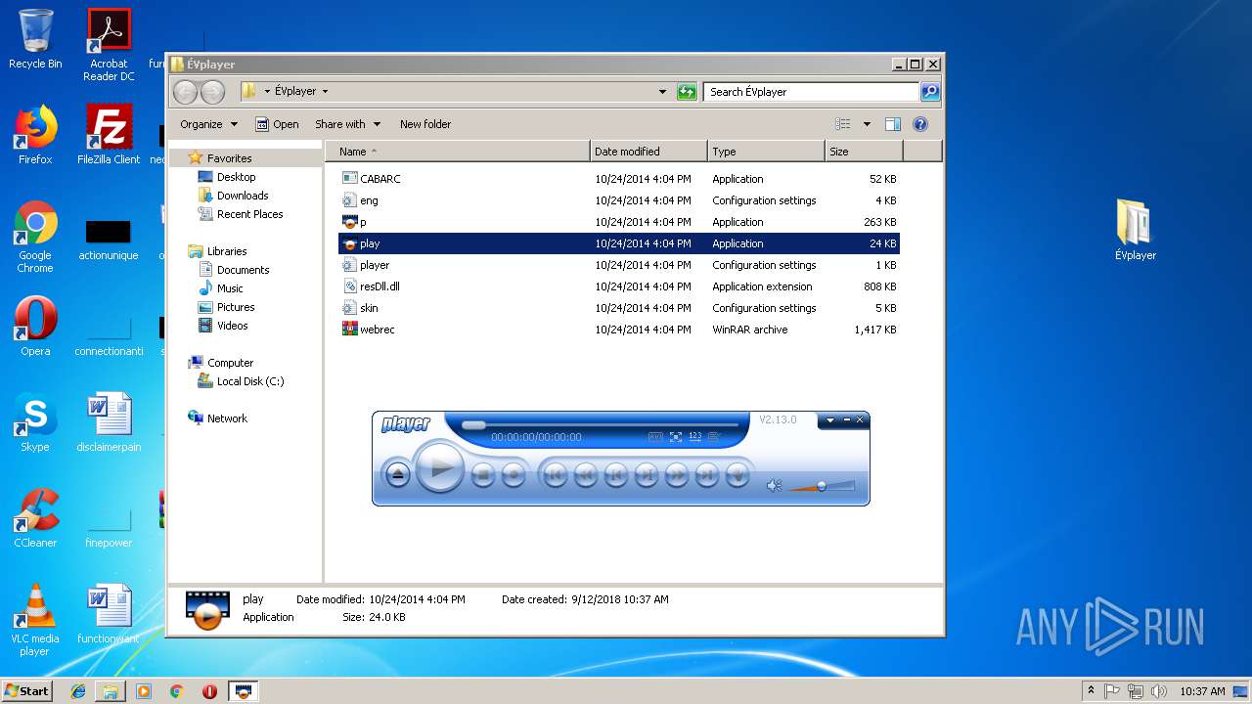The height and width of the screenshot is (704, 1252).
Task: Click the Fast-forward button in the player
Action: (x=677, y=474)
